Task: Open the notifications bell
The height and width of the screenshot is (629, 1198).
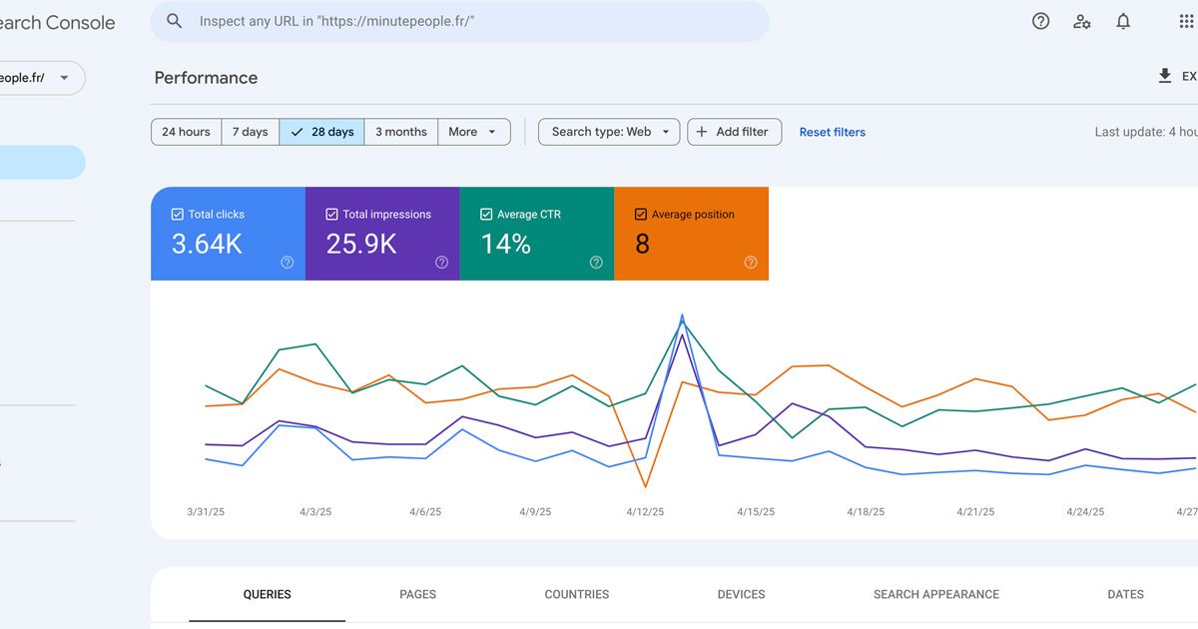Action: [x=1123, y=21]
